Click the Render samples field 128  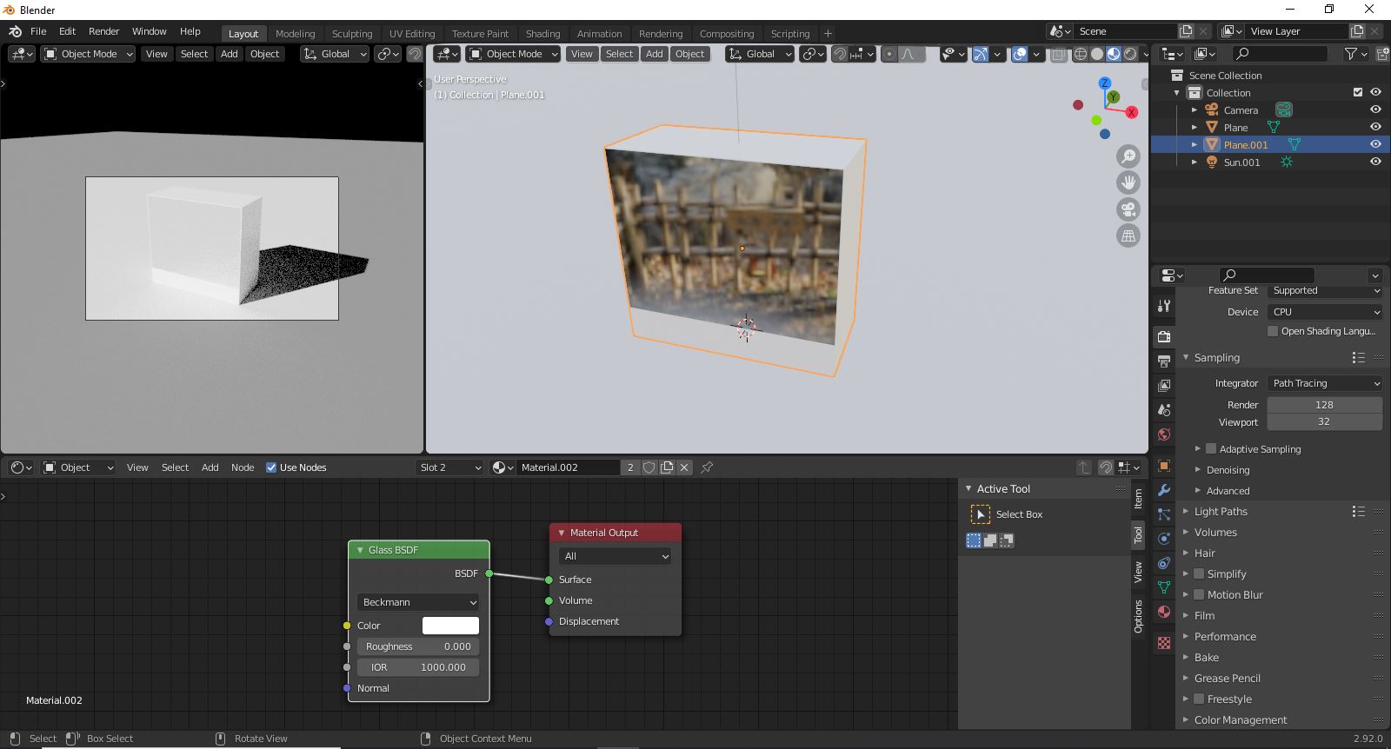tap(1324, 405)
